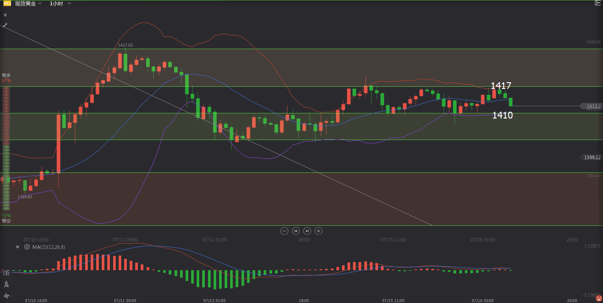The image size is (603, 303).
Task: Open the chart type icon in sidebar
Action: [x=6, y=272]
